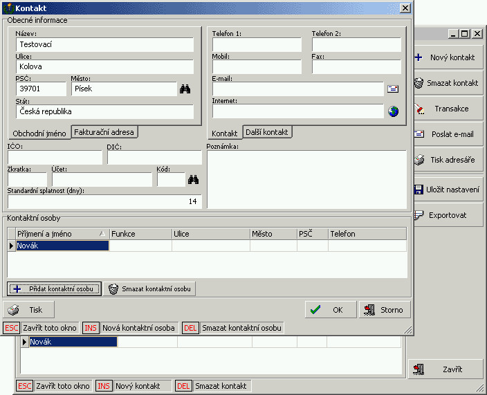
Task: Maximize the background window
Action: (x=465, y=33)
